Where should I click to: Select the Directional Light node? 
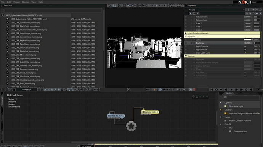[150, 112]
